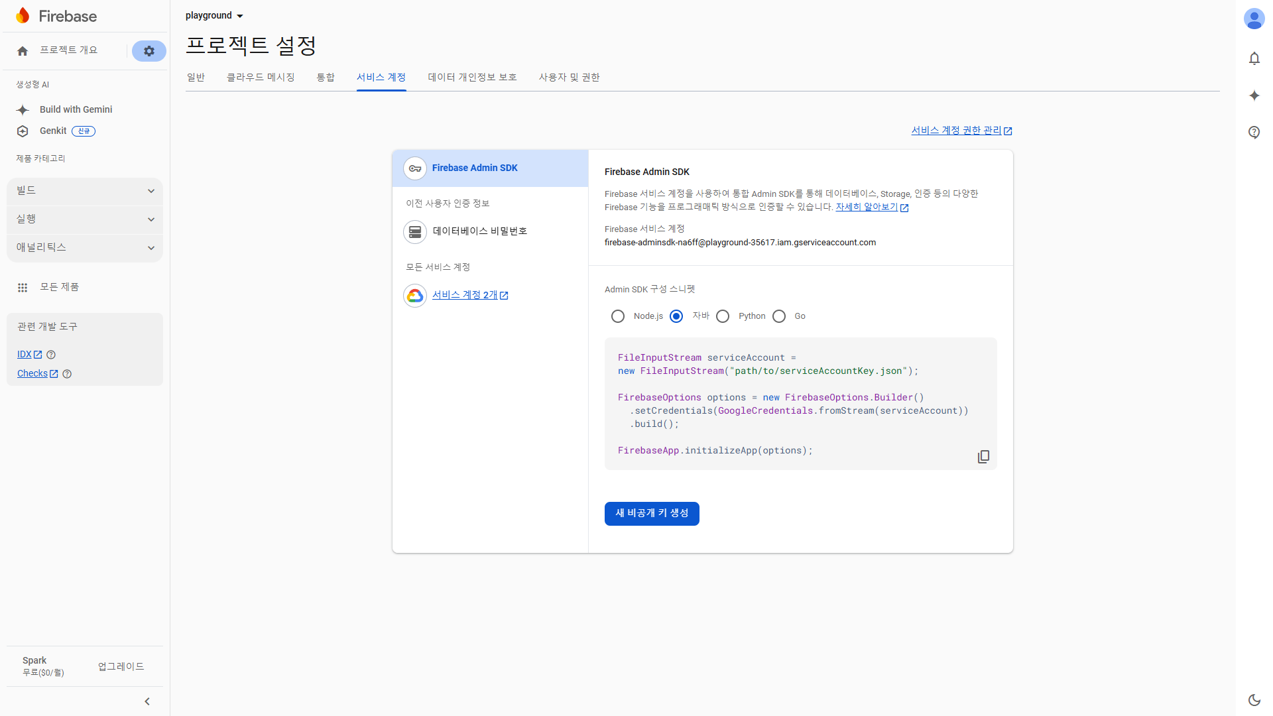The image size is (1273, 716).
Task: Collapse the sidebar with the chevron arrow
Action: point(147,701)
